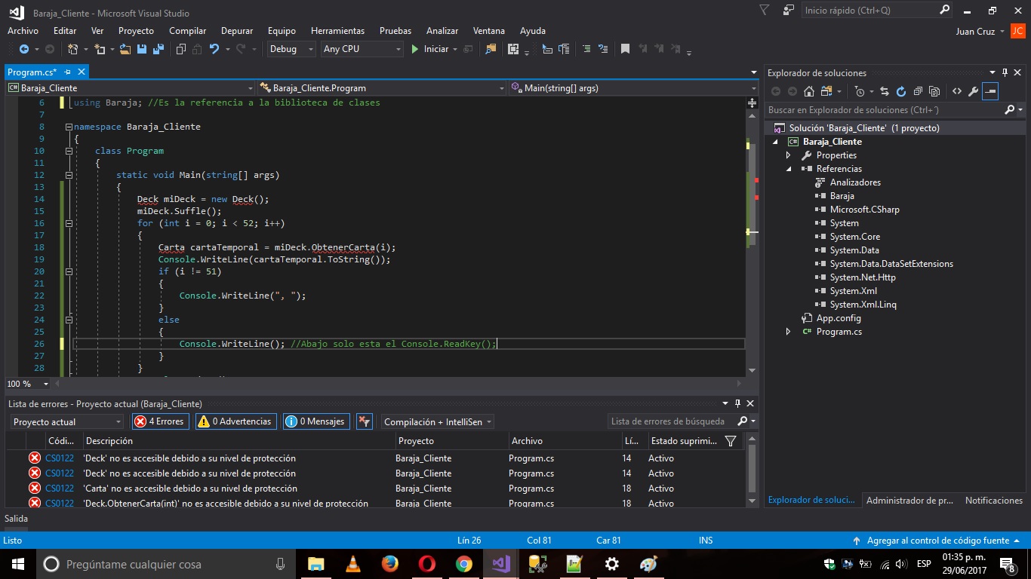
Task: Refresh the Solution Explorer
Action: coord(901,91)
